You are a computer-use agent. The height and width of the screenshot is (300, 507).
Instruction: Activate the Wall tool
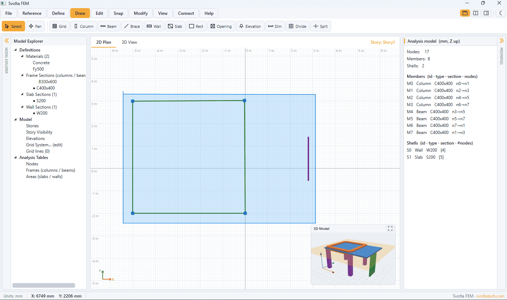154,26
